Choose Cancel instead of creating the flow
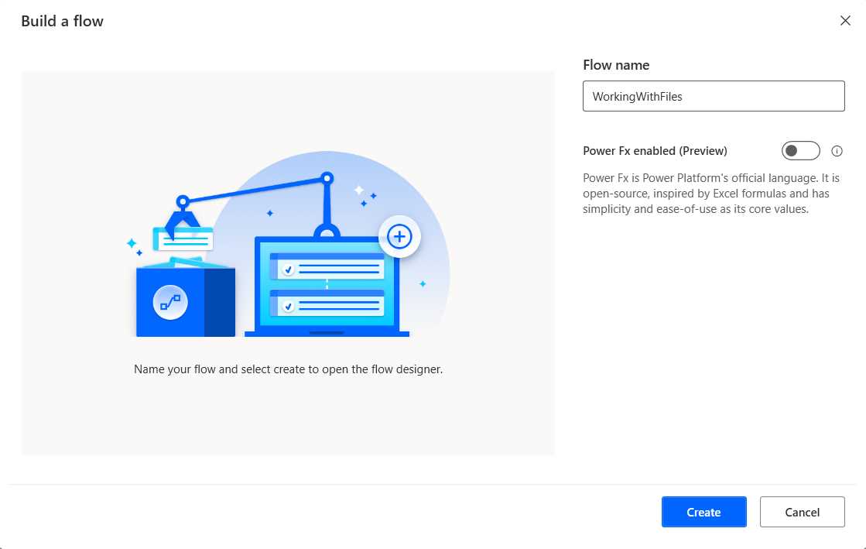This screenshot has width=866, height=549. pyautogui.click(x=803, y=512)
